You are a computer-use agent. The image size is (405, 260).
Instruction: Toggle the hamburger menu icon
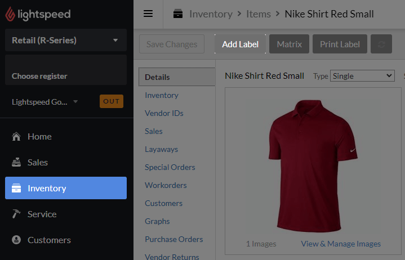(148, 14)
